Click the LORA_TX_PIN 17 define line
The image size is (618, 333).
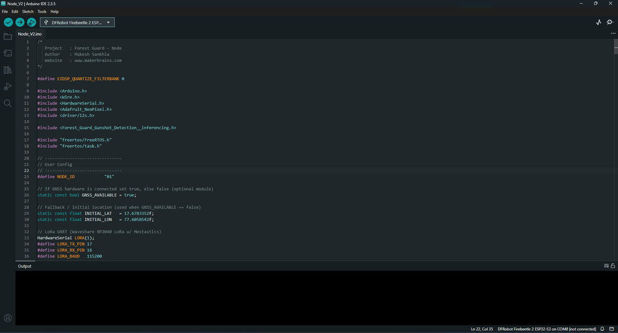point(65,244)
